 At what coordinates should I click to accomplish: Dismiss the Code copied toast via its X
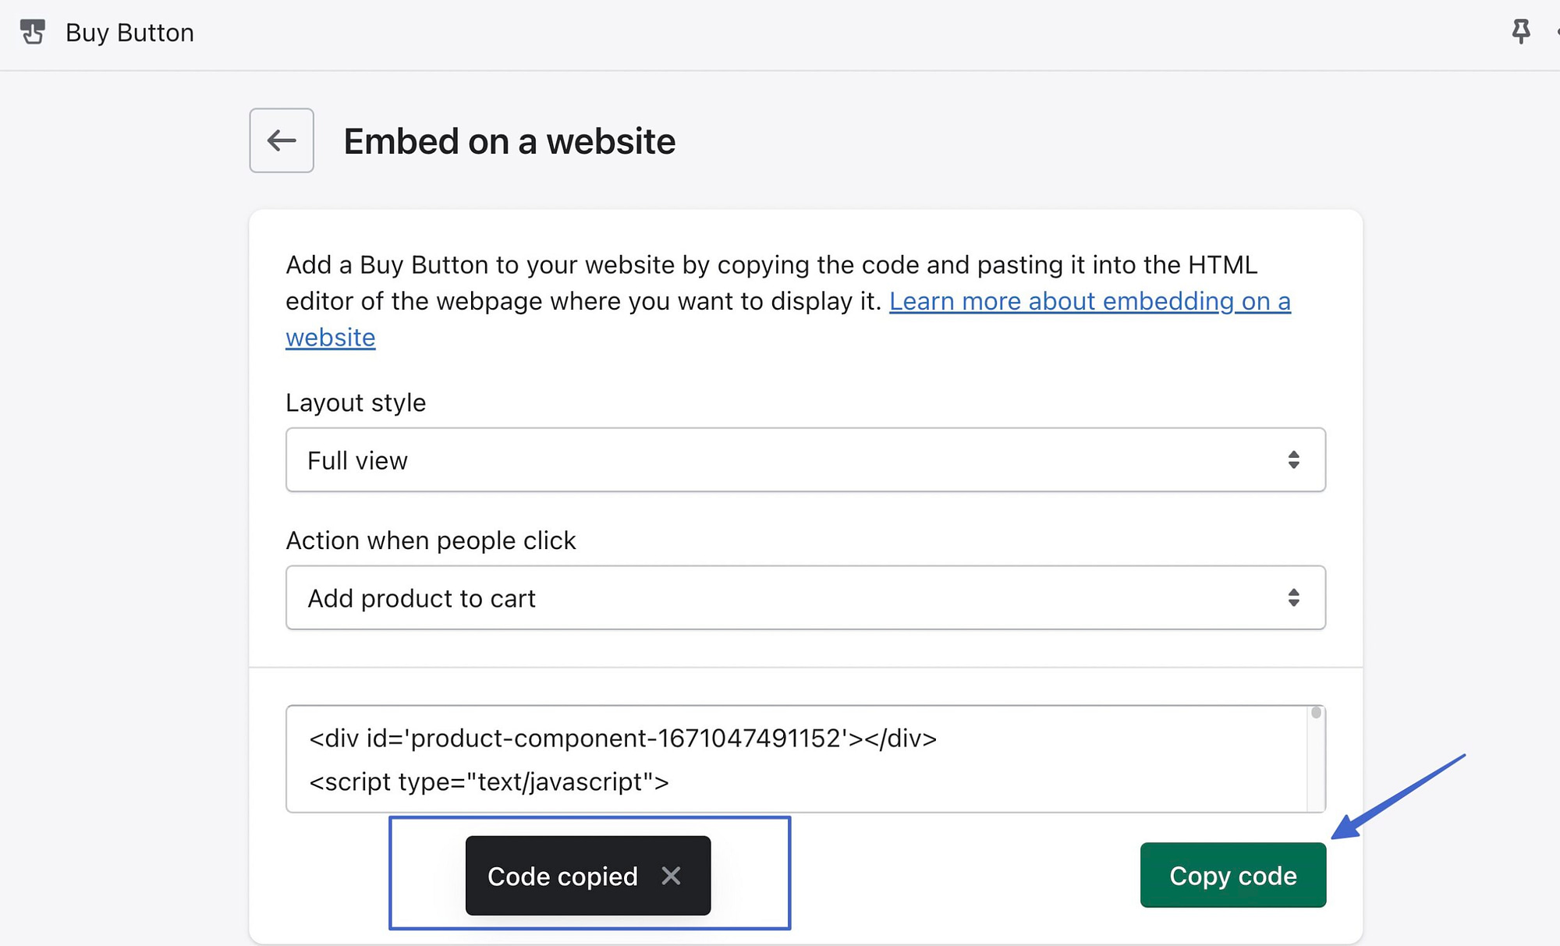pyautogui.click(x=671, y=876)
